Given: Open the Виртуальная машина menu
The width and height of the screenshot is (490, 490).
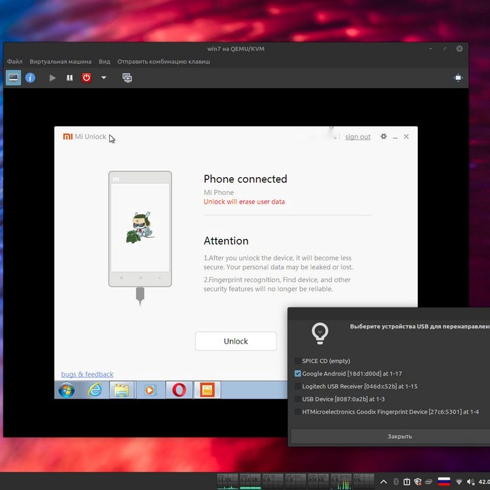Looking at the screenshot, I should [61, 61].
